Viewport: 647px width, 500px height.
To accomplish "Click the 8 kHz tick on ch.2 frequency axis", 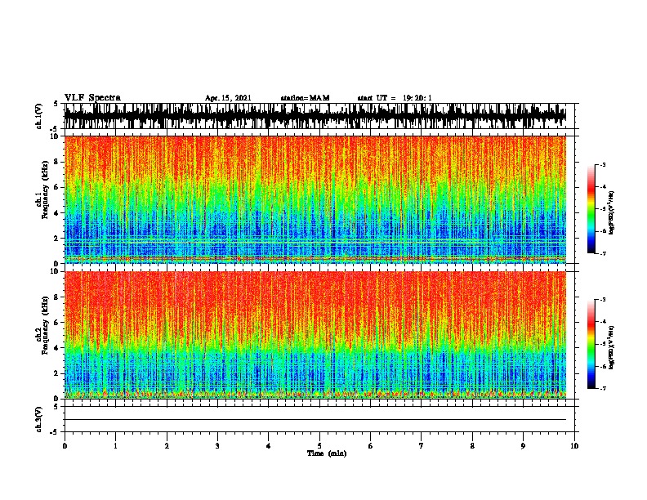I will coord(57,297).
